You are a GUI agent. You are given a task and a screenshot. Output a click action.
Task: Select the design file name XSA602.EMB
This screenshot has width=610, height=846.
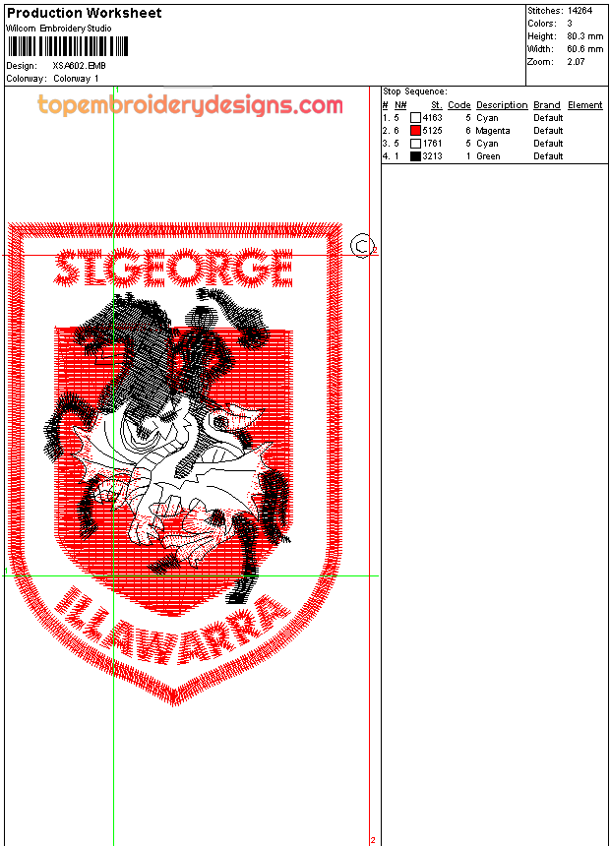pyautogui.click(x=79, y=65)
